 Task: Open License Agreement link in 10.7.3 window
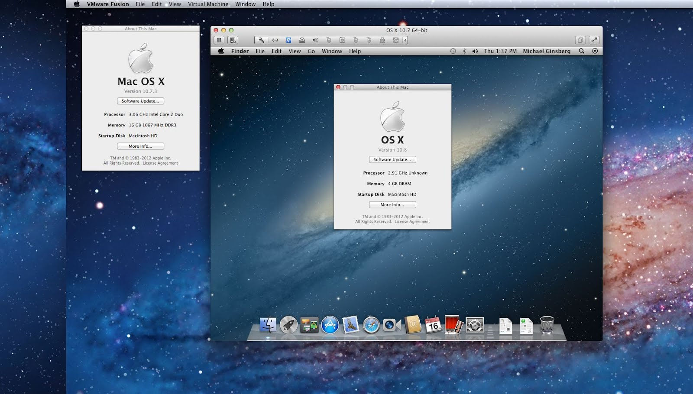point(160,163)
